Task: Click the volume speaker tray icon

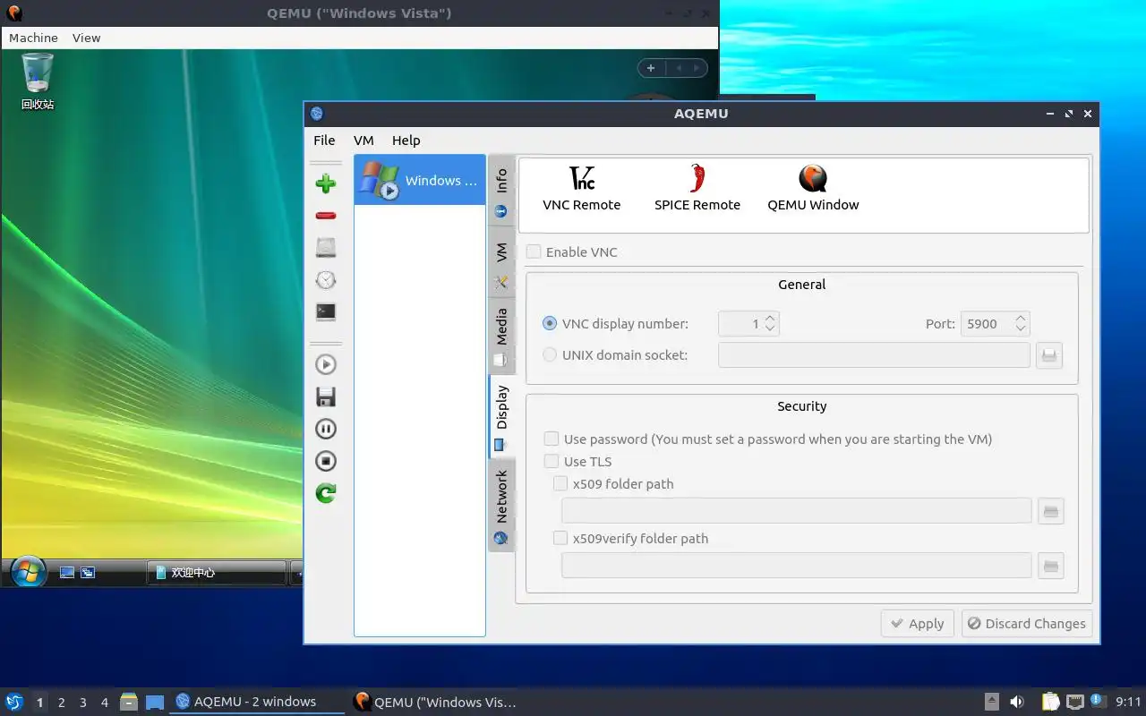Action: coord(1016,702)
